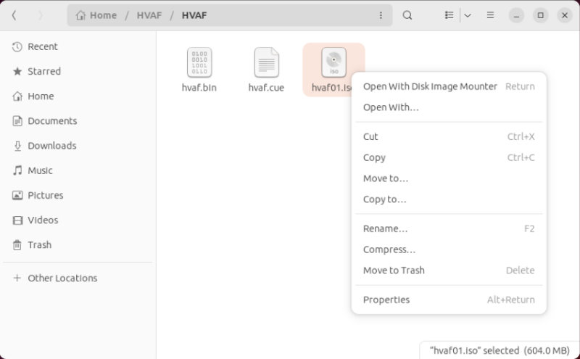Go to parent HVAF folder in path bar
The image size is (580, 359).
[x=149, y=15]
